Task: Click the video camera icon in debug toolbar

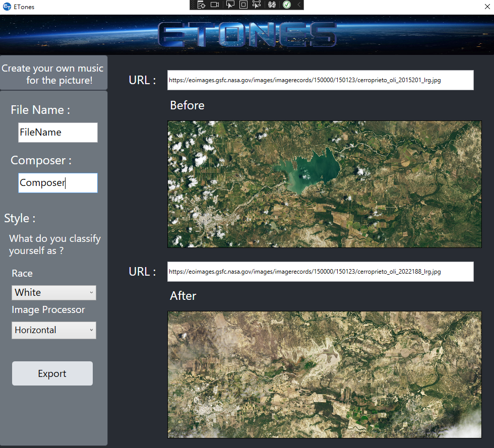Action: pyautogui.click(x=215, y=5)
